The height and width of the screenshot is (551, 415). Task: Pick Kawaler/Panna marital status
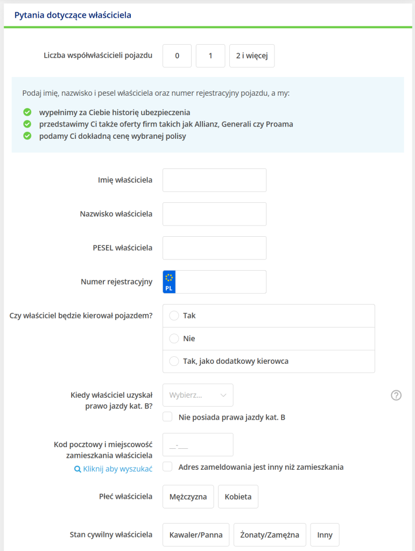click(x=196, y=535)
